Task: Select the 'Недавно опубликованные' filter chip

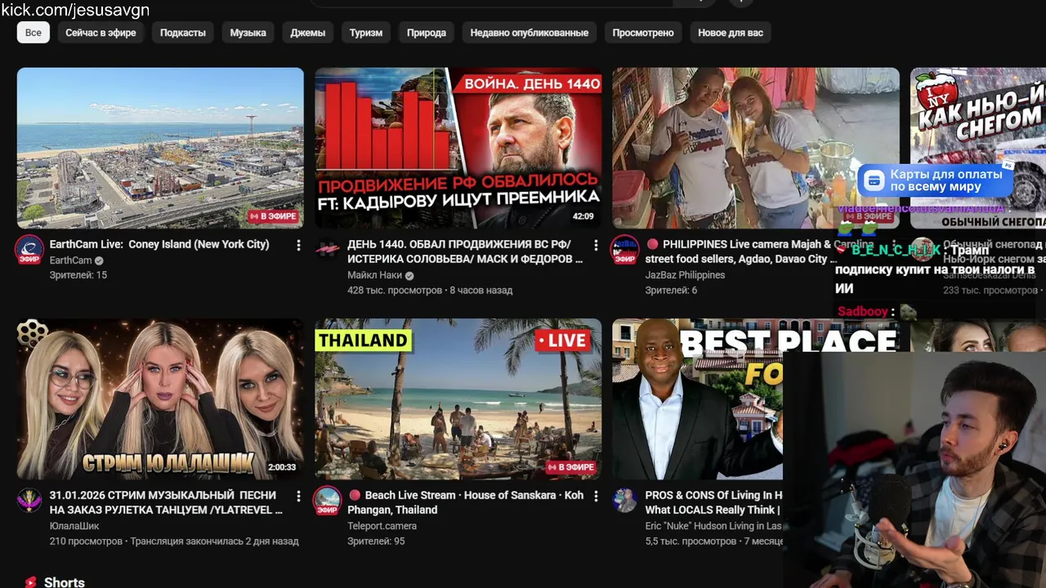Action: [x=530, y=33]
